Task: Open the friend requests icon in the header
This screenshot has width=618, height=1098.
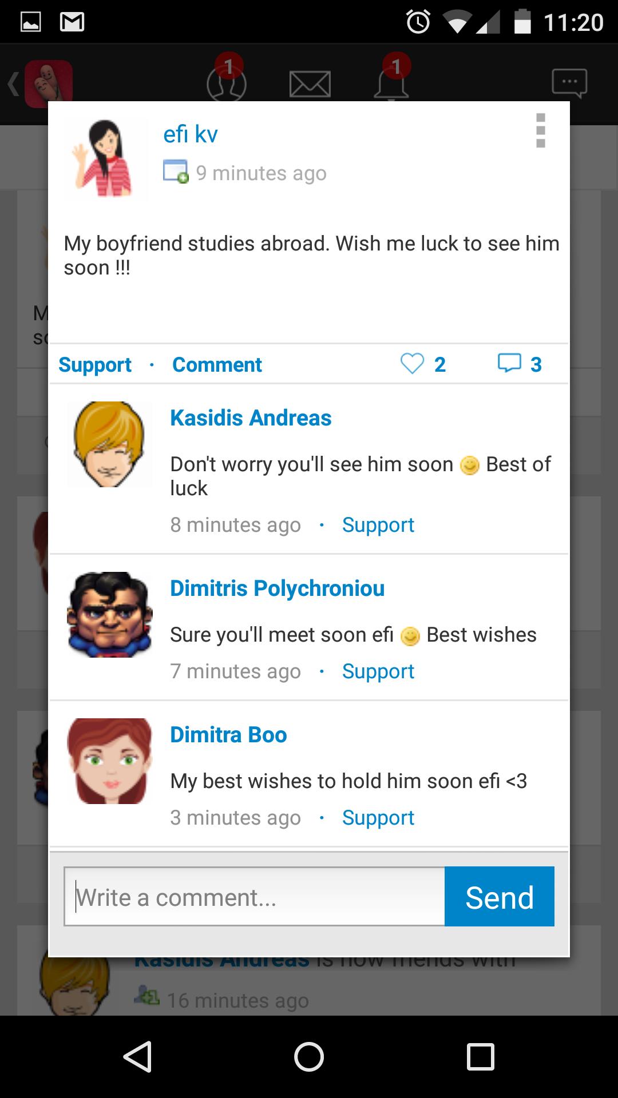Action: (x=227, y=83)
